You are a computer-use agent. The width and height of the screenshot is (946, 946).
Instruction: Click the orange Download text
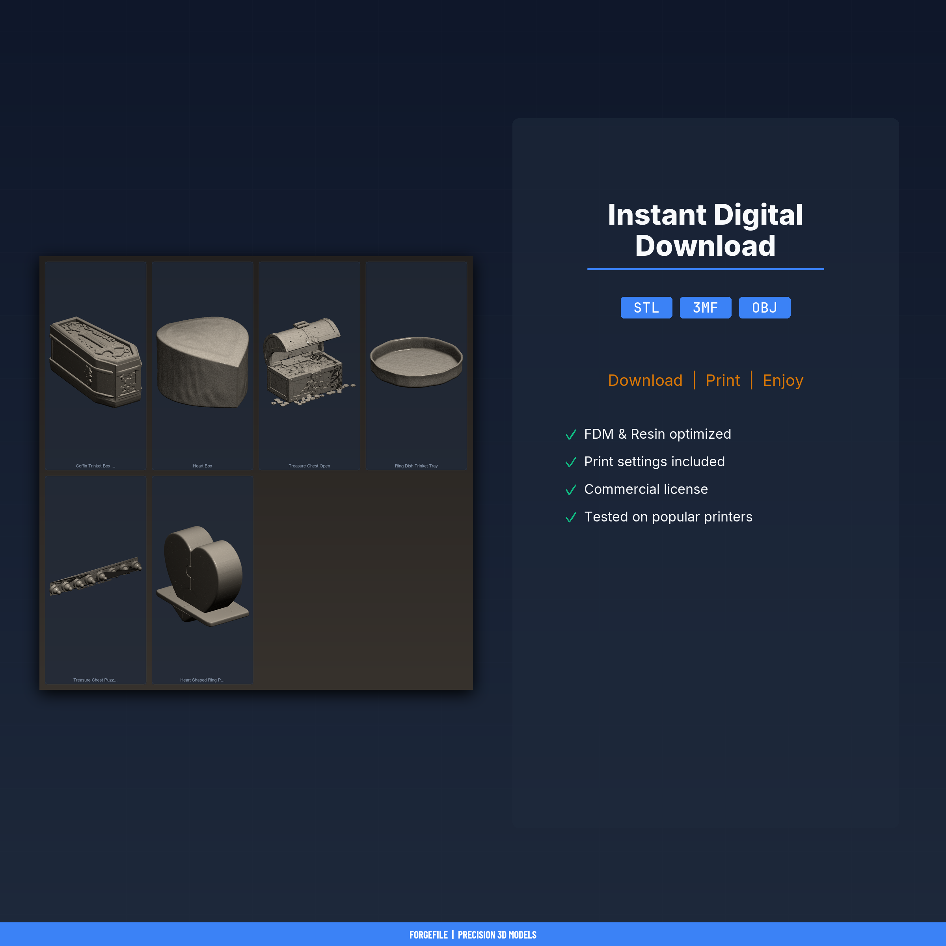pos(645,380)
